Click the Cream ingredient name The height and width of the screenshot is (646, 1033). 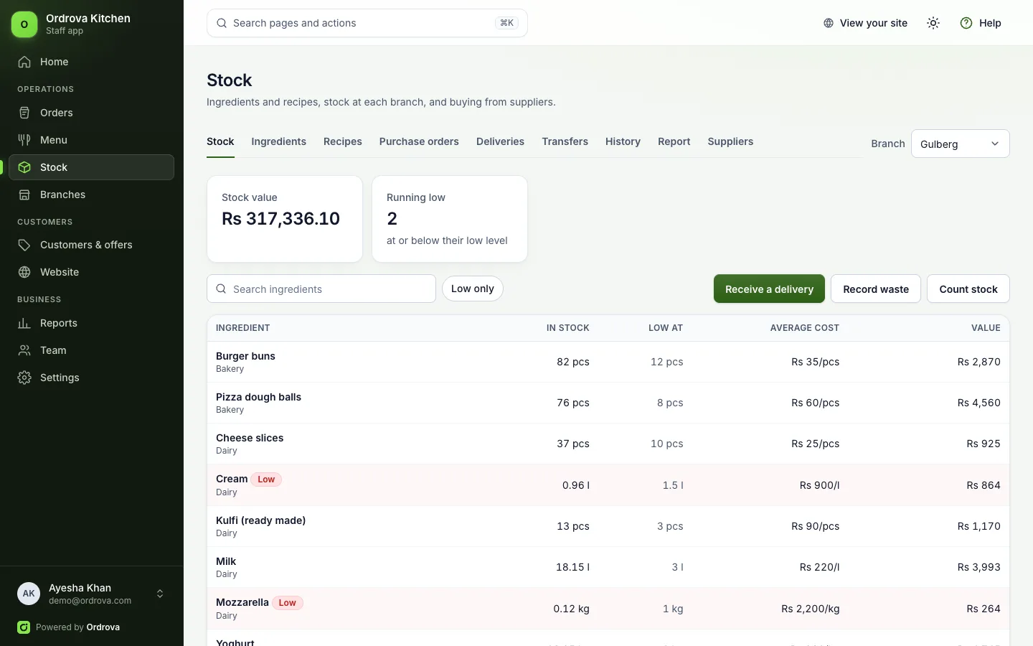232,479
